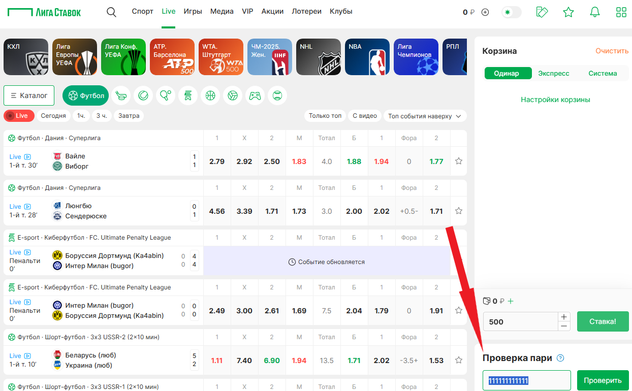
Task: Select the 1ч. time filter
Action: 81,116
